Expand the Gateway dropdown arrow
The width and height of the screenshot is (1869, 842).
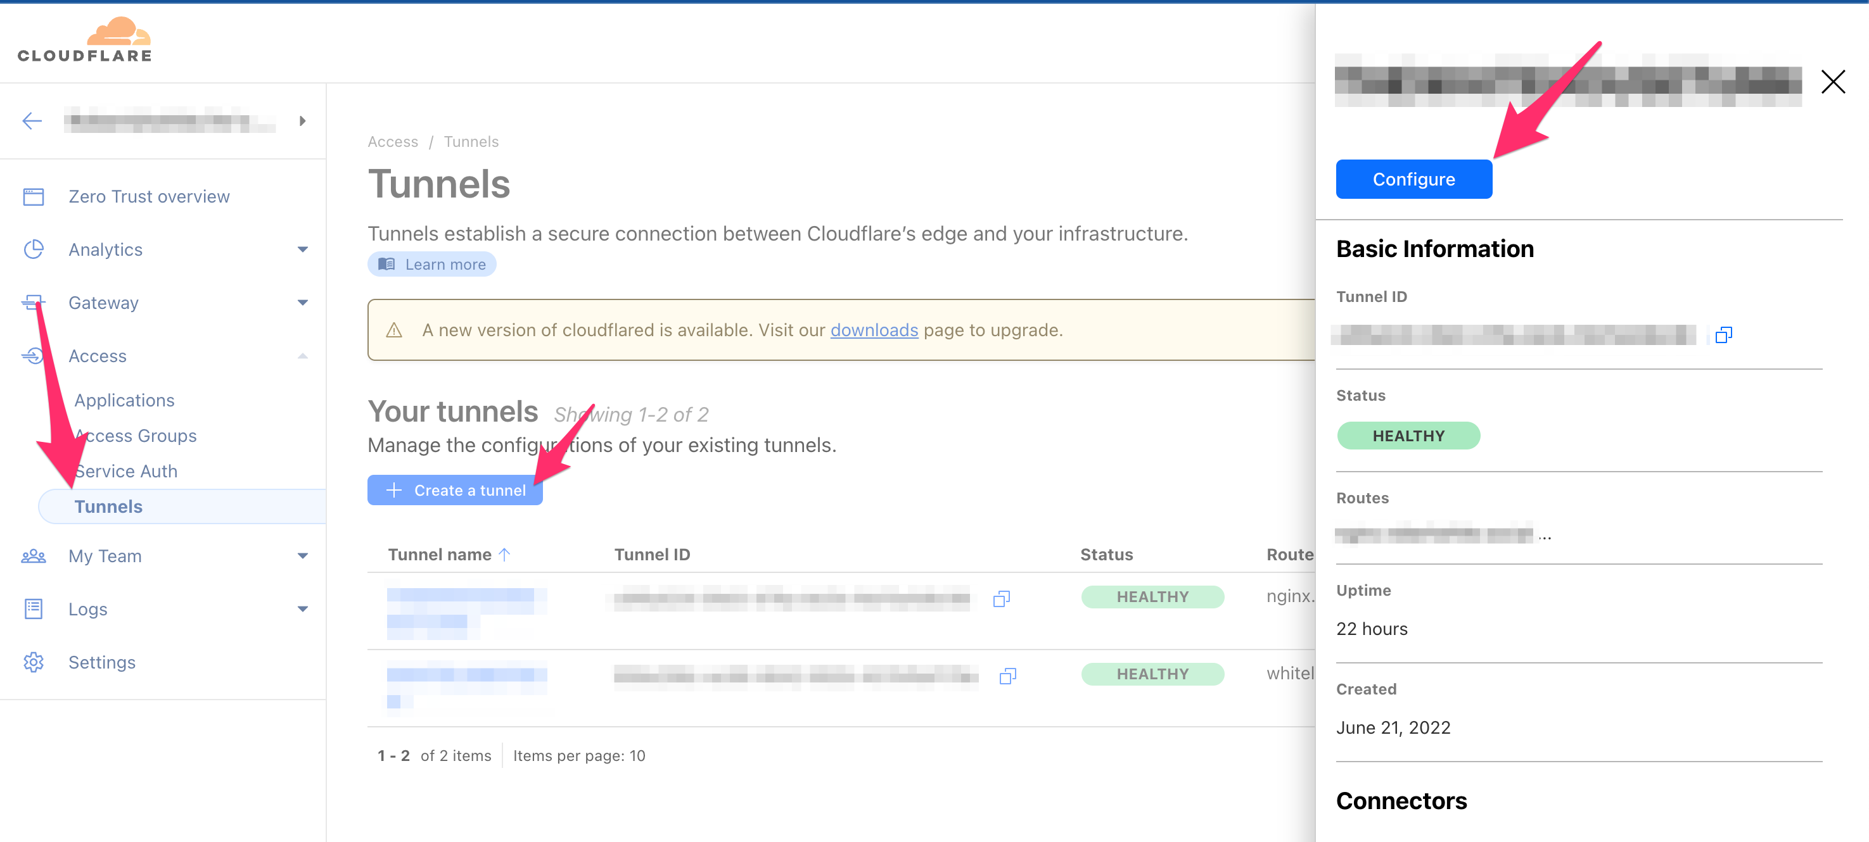click(303, 303)
